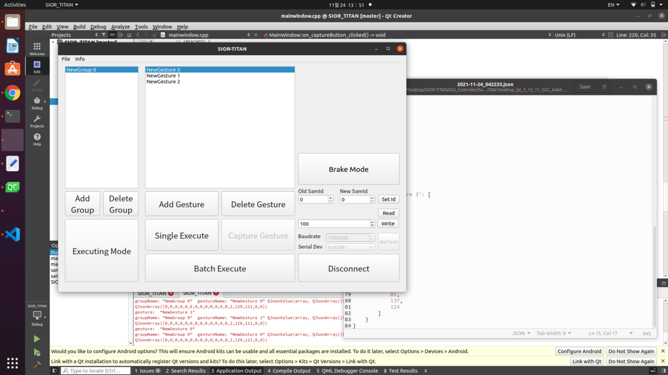Click Link with Qt button
Image resolution: width=668 pixels, height=375 pixels.
click(587, 361)
